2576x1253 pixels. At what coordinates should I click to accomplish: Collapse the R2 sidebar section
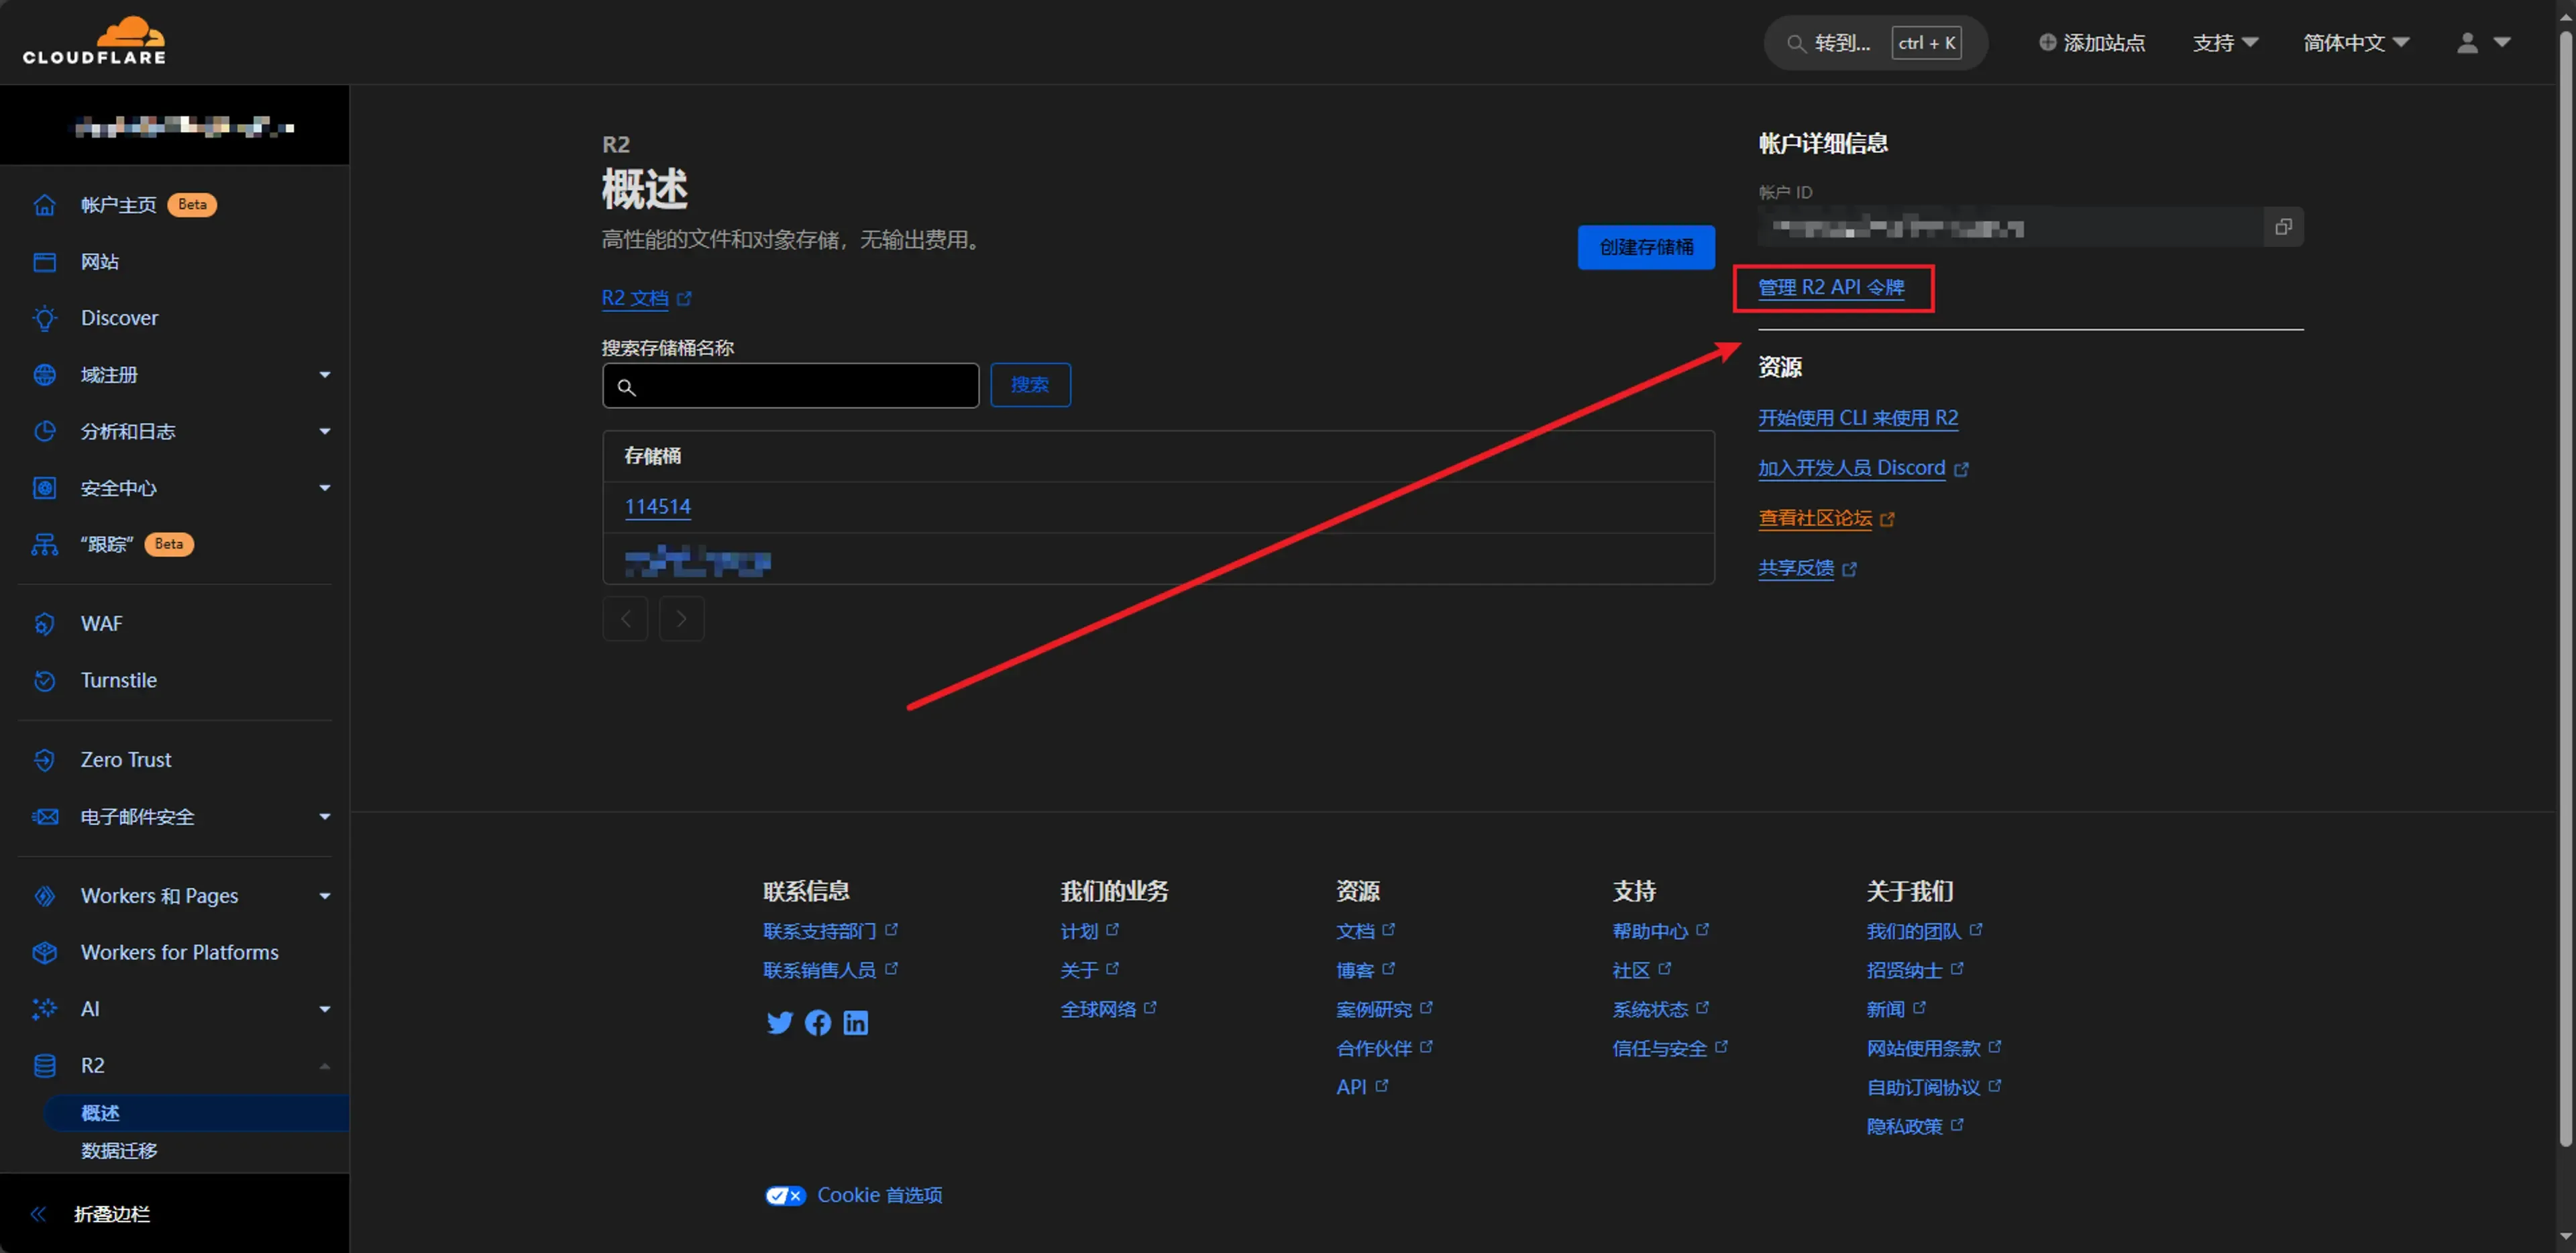pos(324,1066)
